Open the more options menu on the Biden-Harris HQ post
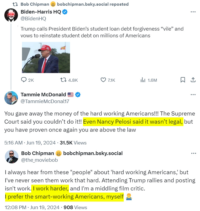This screenshot has width=200, height=211. [x=193, y=12]
